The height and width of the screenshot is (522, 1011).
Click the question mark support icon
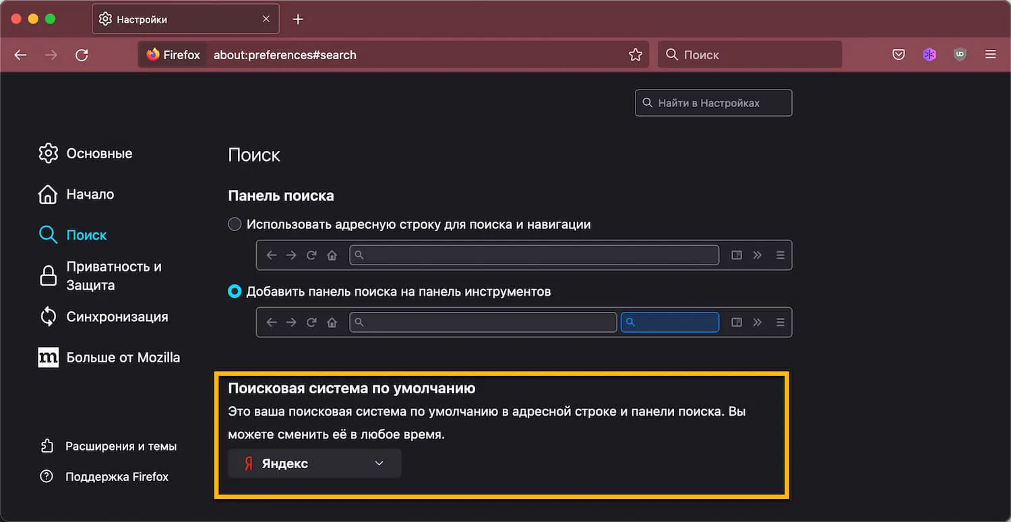pos(47,477)
